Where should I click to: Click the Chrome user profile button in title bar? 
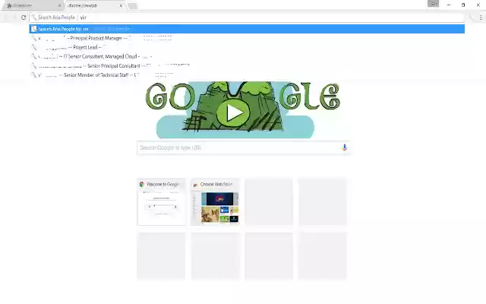[433, 4]
